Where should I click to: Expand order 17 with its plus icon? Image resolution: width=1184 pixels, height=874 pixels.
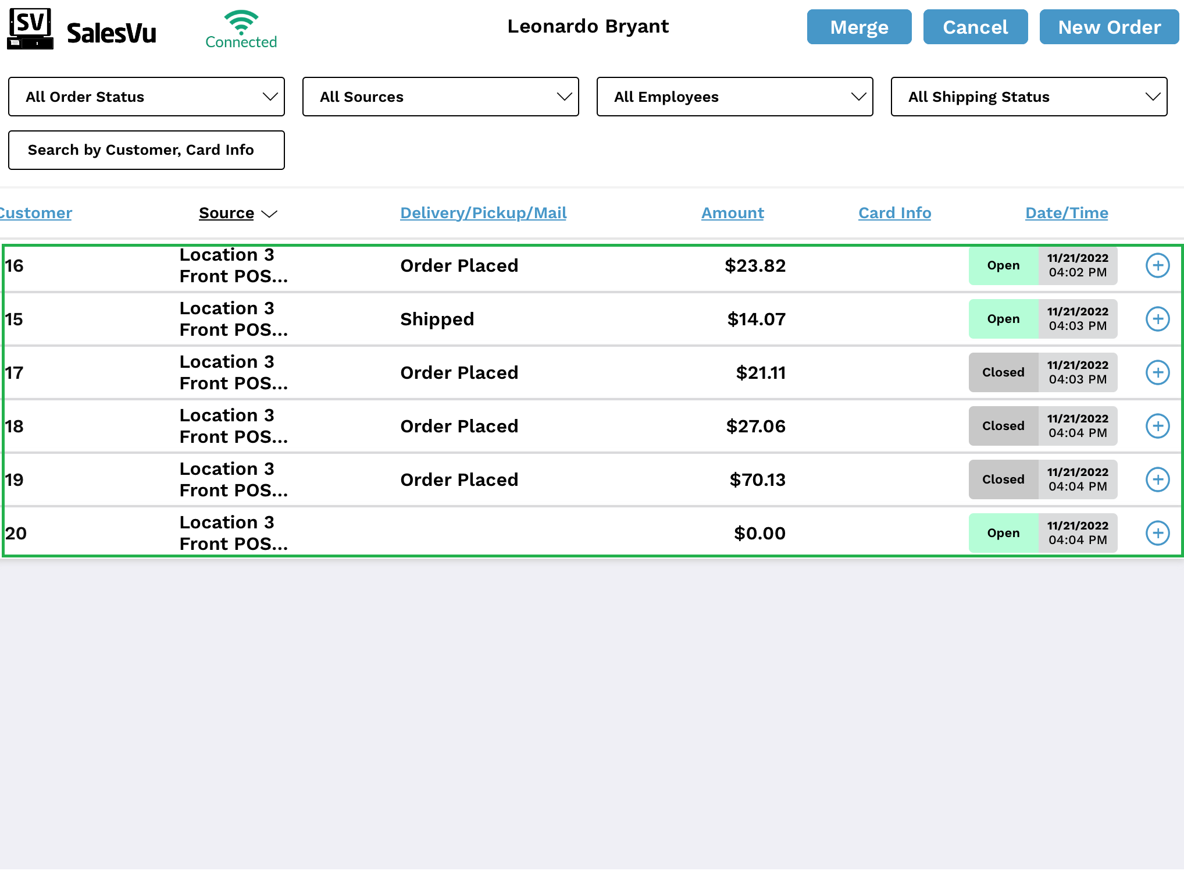click(x=1157, y=373)
